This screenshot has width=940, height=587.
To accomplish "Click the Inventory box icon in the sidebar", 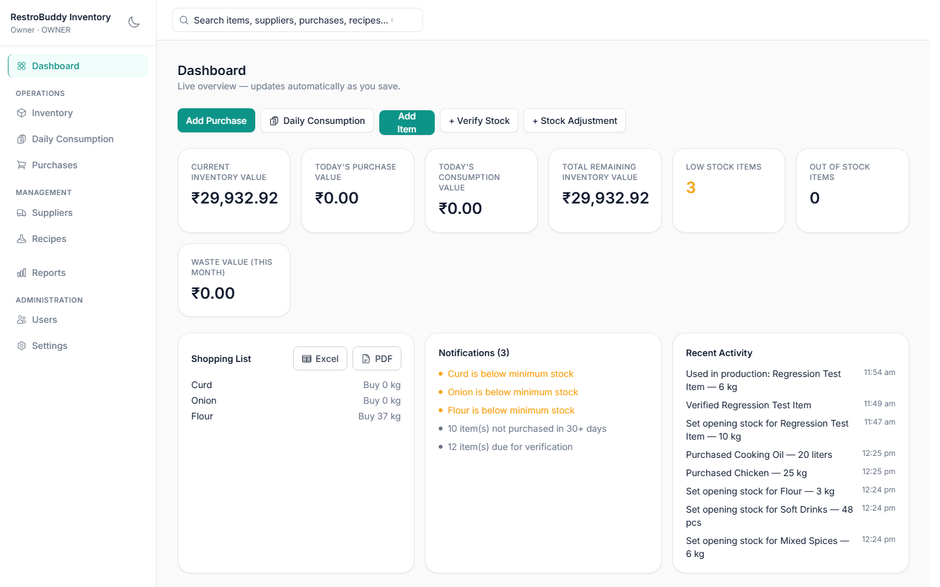I will point(22,113).
